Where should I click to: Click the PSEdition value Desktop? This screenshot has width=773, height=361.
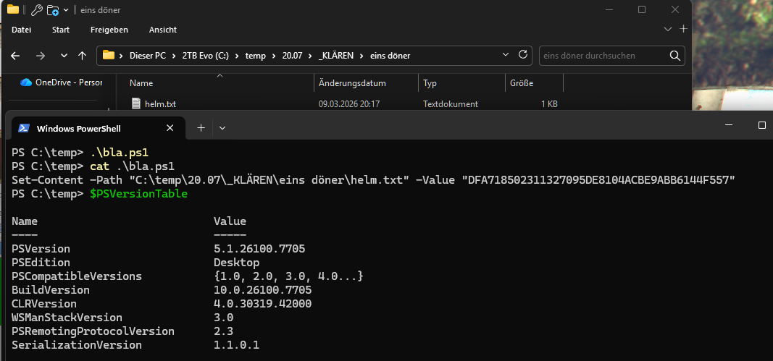click(x=236, y=263)
